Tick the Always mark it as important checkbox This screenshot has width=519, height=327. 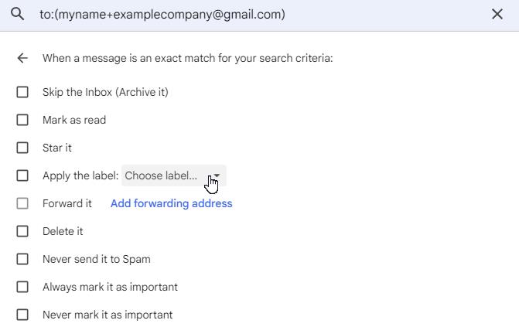pos(22,287)
